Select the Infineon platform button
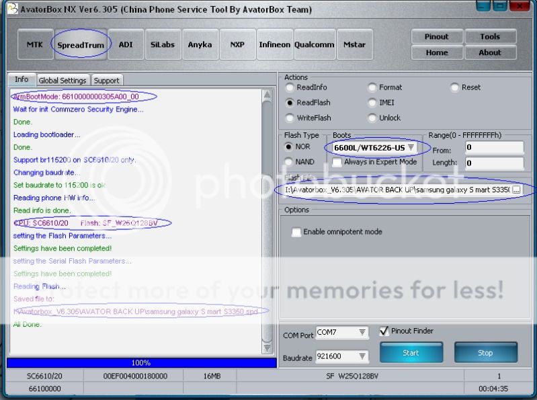This screenshot has height=400, width=537. 274,44
